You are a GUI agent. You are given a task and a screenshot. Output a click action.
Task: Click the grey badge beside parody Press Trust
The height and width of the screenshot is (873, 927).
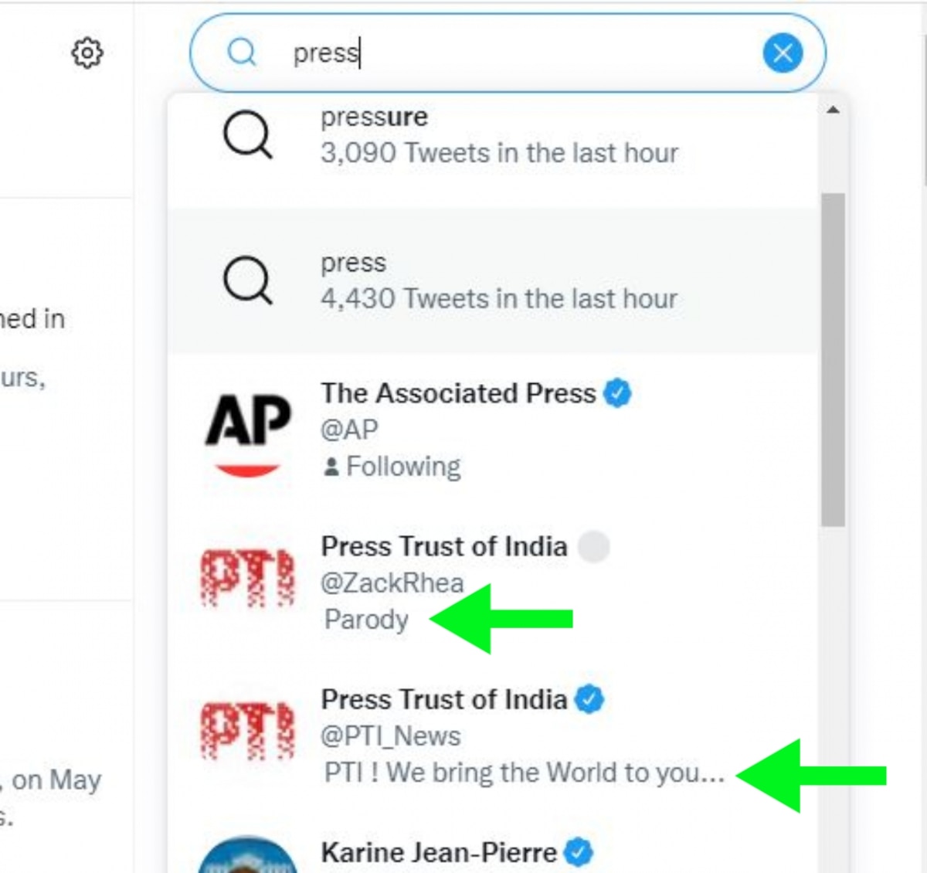coord(593,546)
